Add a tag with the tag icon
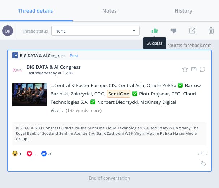 coord(203,163)
